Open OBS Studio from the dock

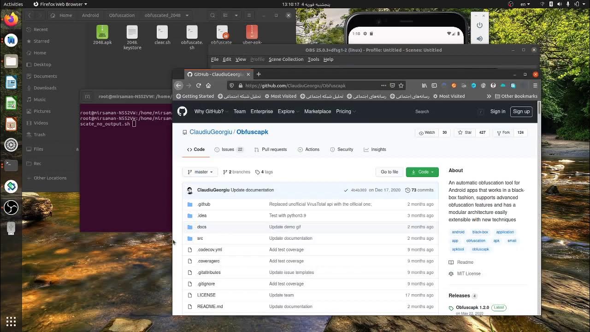[11, 207]
